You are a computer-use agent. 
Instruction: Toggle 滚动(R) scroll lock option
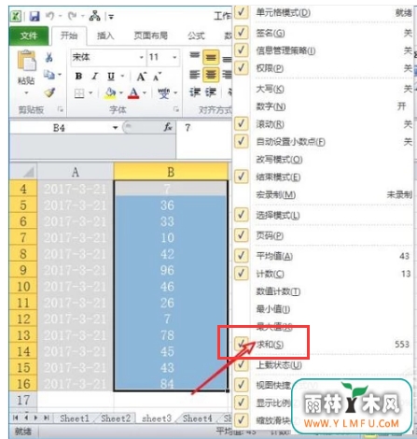pyautogui.click(x=324, y=124)
